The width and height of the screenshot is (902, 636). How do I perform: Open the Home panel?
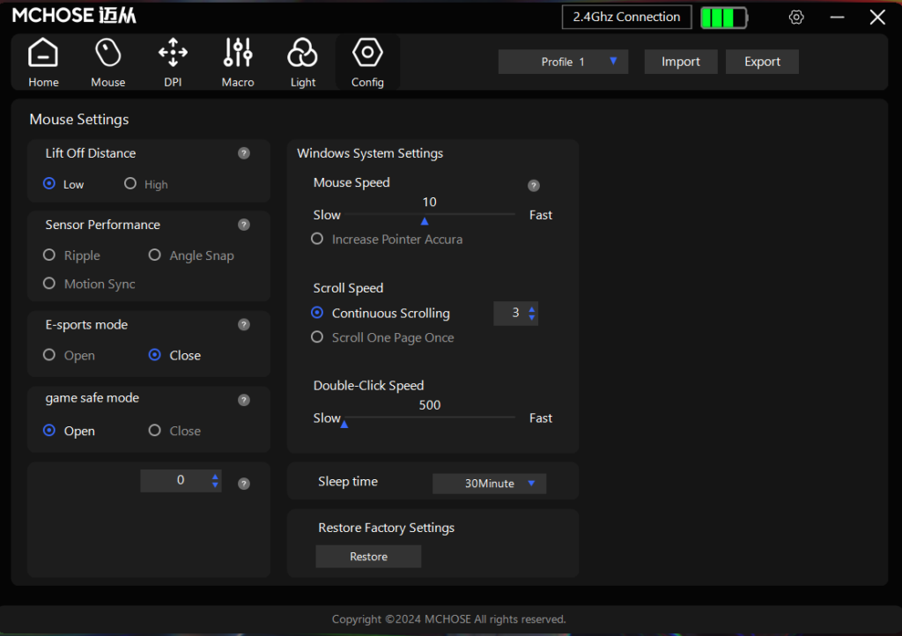pyautogui.click(x=43, y=61)
